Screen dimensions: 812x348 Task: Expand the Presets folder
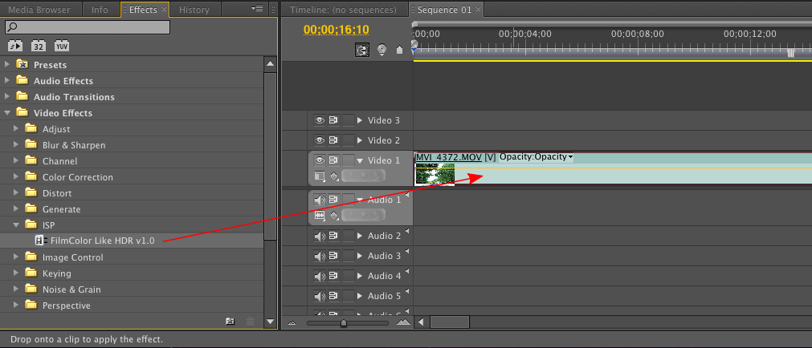click(x=7, y=65)
